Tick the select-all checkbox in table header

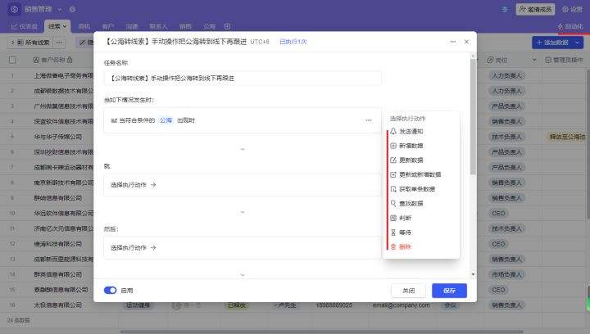click(x=12, y=60)
